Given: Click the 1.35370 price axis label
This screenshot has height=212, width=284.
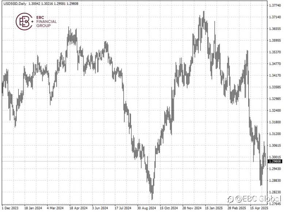Looking at the screenshot, I should pyautogui.click(x=275, y=52).
